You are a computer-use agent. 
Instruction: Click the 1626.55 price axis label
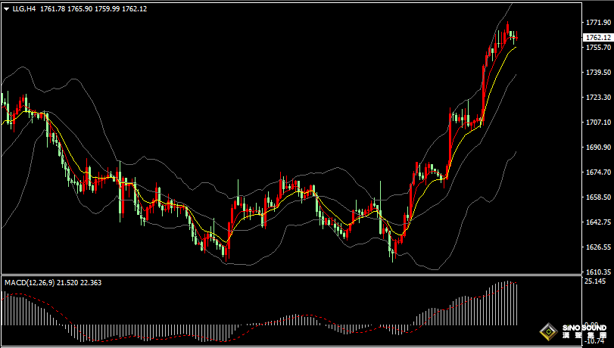(x=597, y=247)
